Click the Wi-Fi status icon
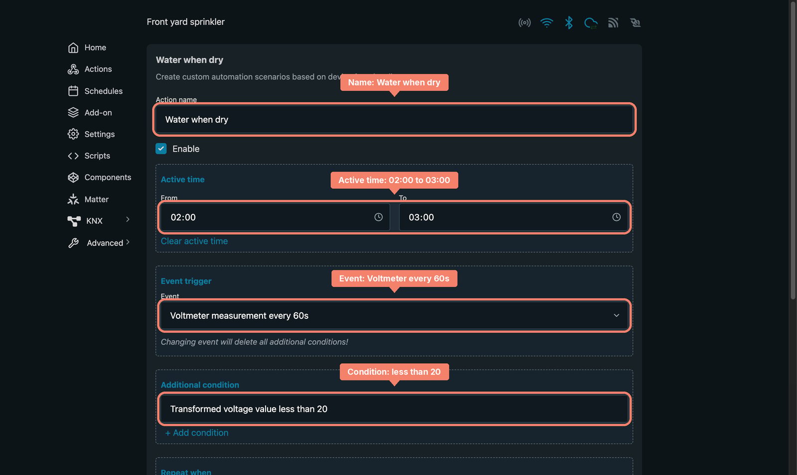This screenshot has height=475, width=797. pos(546,23)
